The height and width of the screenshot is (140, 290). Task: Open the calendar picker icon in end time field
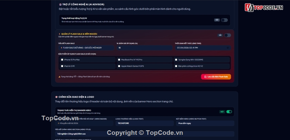click(x=228, y=48)
